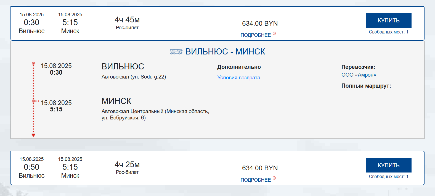Click free seats count under second КУПИТЬ

[388, 177]
